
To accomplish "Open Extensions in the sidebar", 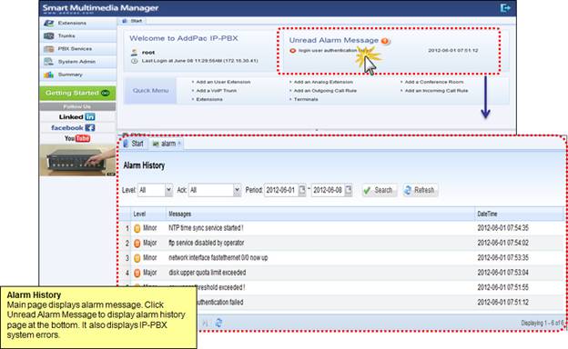I will pyautogui.click(x=78, y=23).
